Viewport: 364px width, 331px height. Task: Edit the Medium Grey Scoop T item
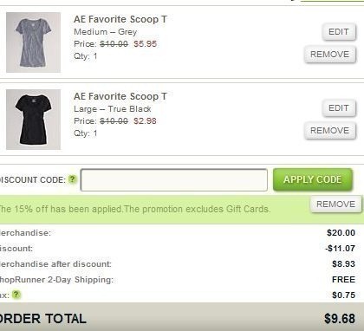tap(339, 31)
